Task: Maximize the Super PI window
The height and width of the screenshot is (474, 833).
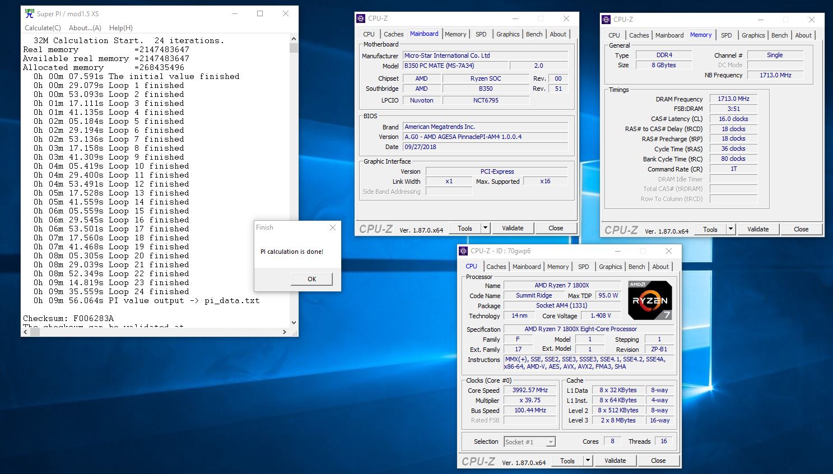Action: (260, 13)
